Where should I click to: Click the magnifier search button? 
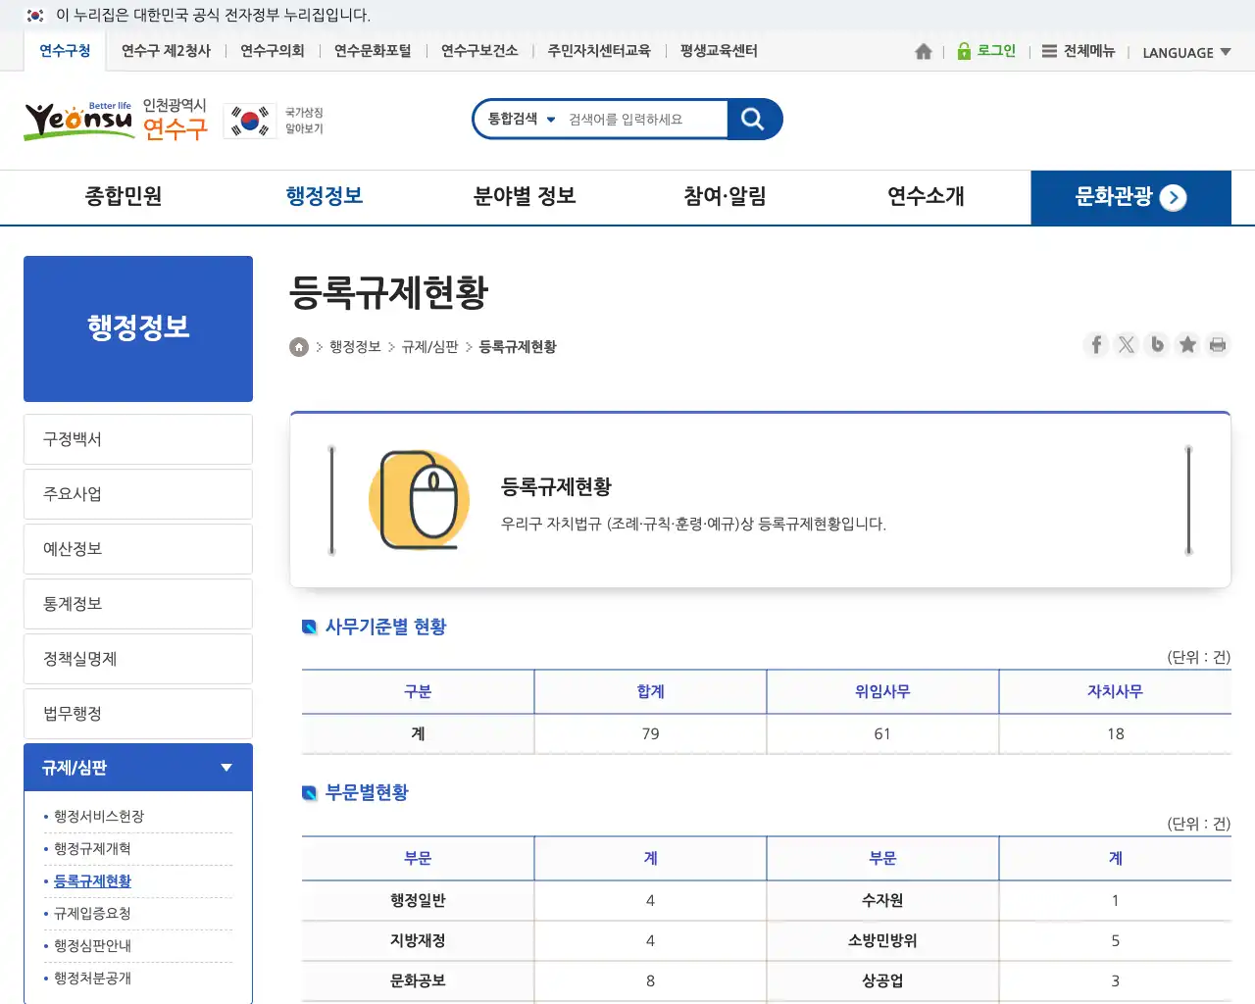coord(753,120)
